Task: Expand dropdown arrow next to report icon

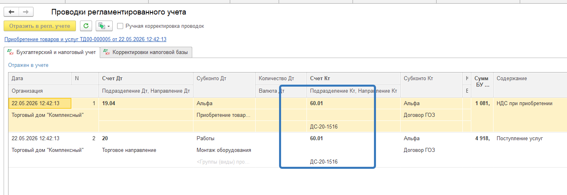Action: 109,26
